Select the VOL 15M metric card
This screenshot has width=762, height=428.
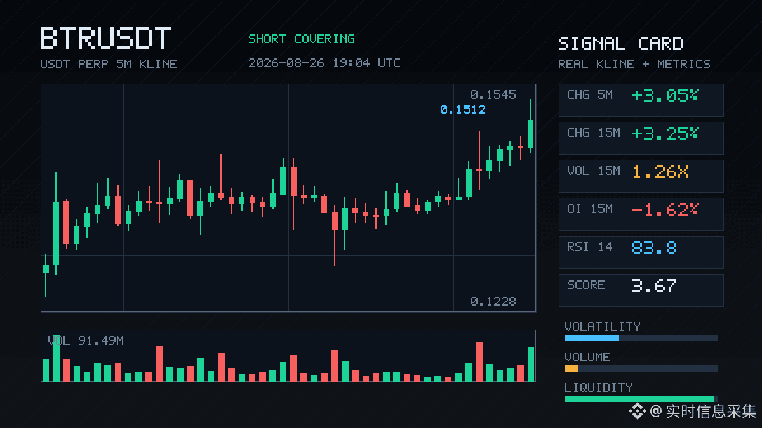(641, 176)
